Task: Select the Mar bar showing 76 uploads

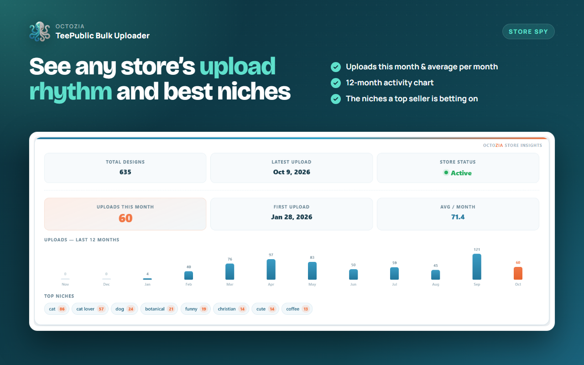Action: click(x=230, y=271)
